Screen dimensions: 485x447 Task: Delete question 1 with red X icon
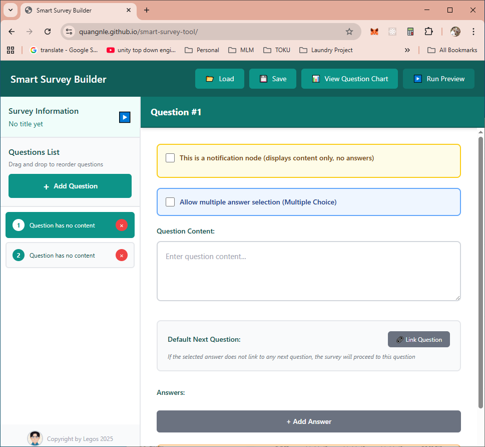(x=121, y=226)
